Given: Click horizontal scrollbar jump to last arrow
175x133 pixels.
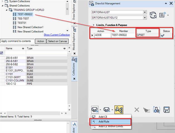Looking at the screenshot, I should 66,113.
